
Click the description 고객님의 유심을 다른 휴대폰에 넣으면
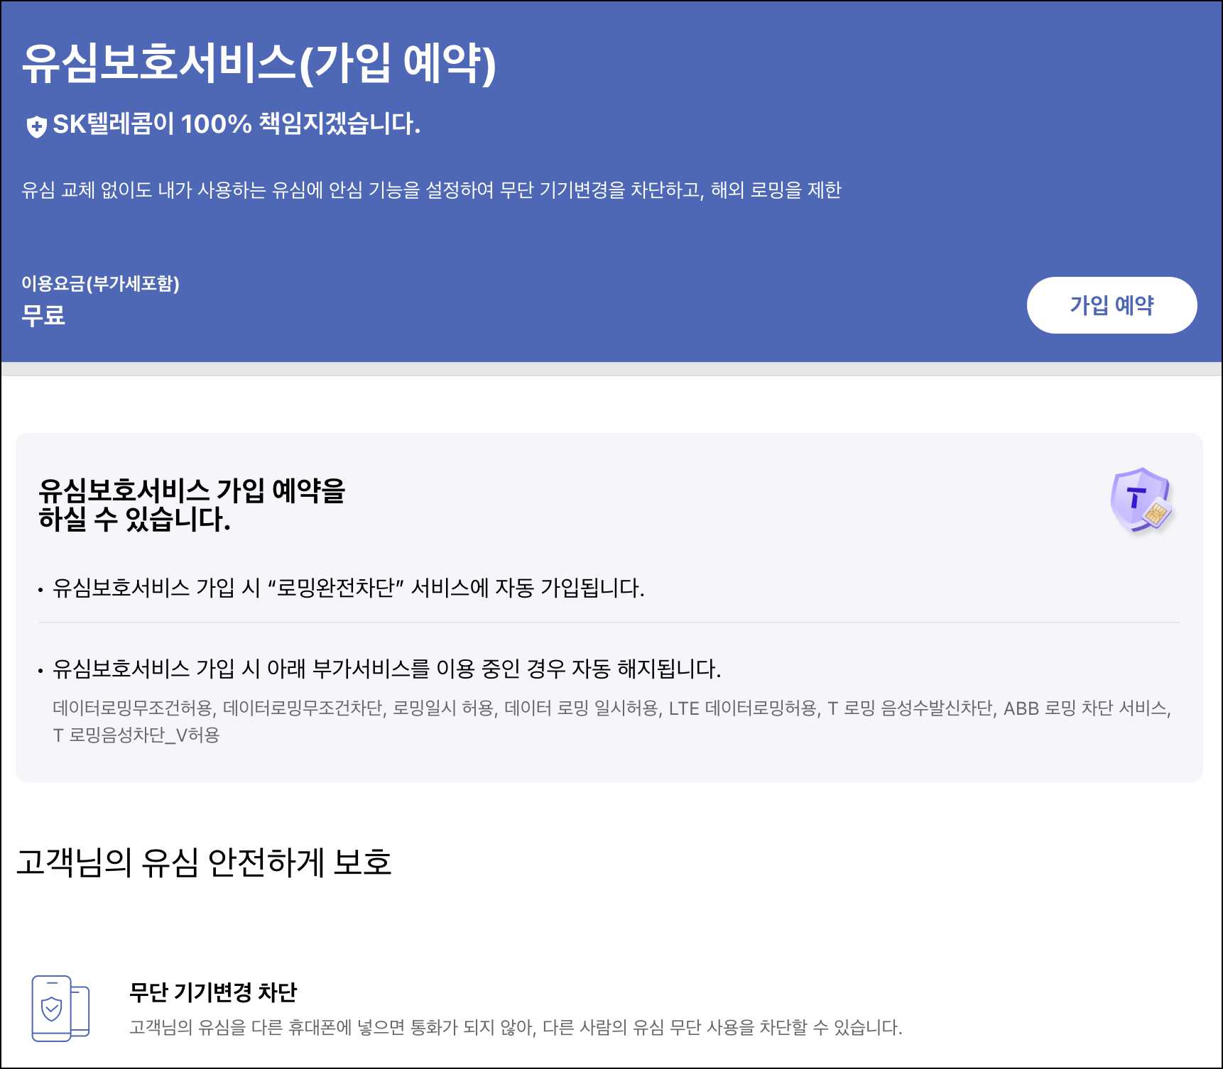[x=516, y=1027]
